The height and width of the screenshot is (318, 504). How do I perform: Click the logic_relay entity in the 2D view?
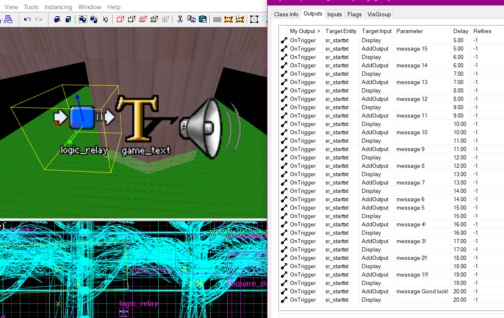pos(124,312)
